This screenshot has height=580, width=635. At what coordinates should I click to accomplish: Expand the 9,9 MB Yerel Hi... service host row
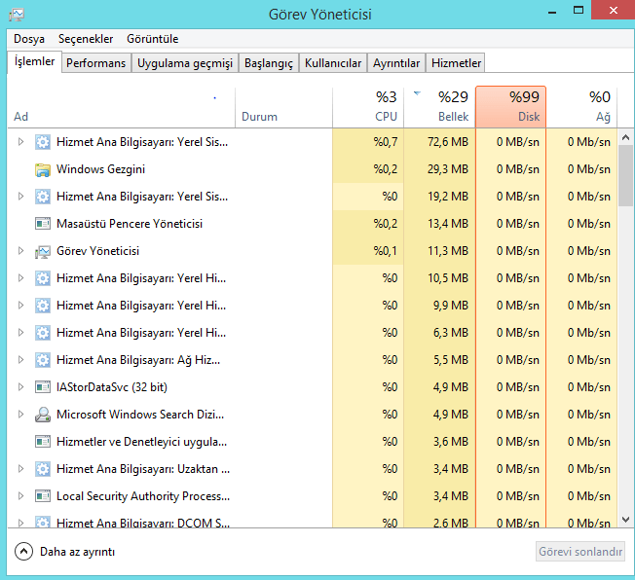20,306
